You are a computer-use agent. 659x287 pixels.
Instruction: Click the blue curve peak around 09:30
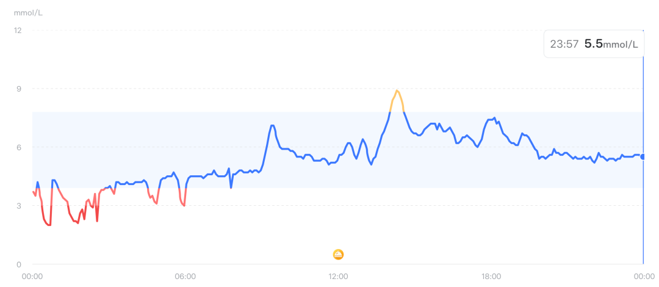[272, 125]
